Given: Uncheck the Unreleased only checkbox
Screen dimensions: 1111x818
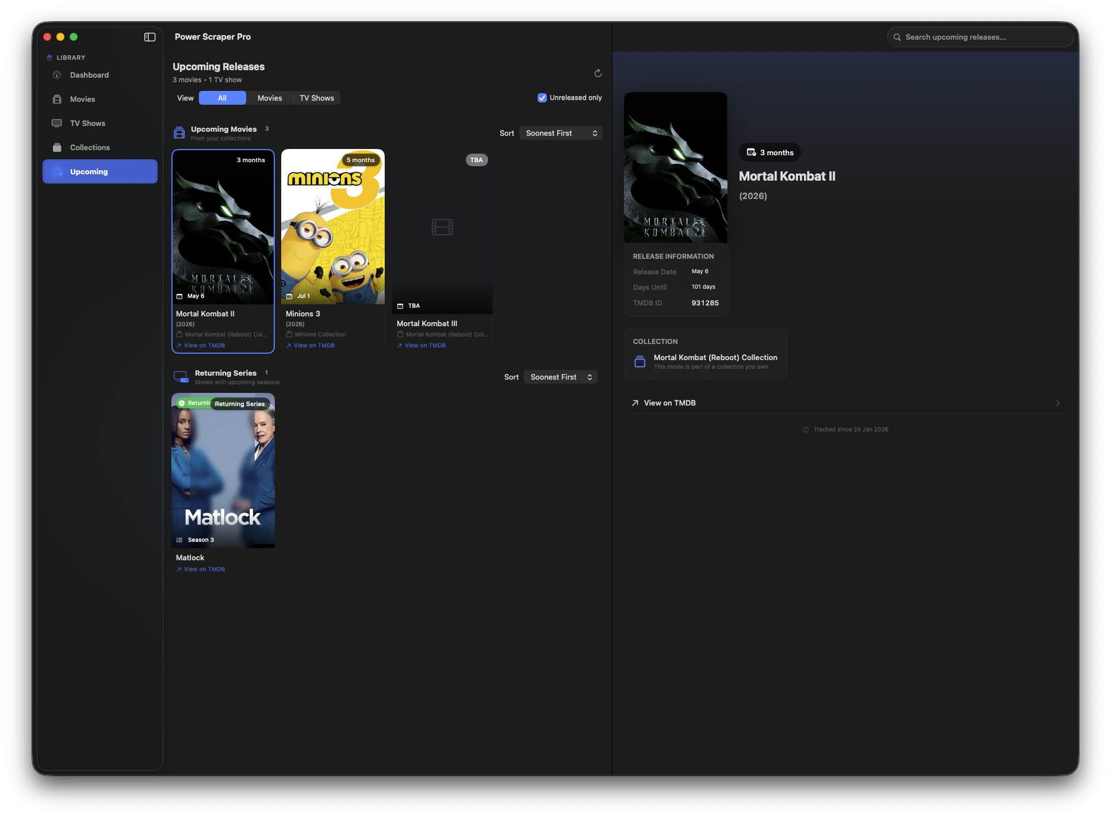Looking at the screenshot, I should click(542, 98).
